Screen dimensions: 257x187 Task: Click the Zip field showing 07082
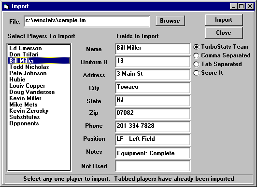tap(153, 114)
